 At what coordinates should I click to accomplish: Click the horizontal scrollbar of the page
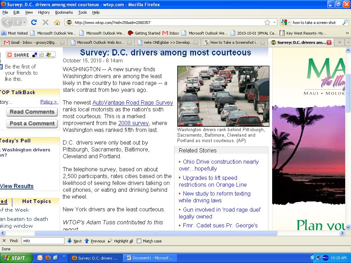click(156, 233)
